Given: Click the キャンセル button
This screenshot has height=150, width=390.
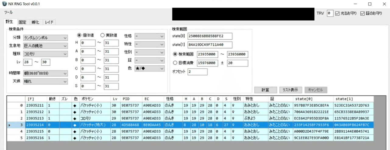Looking at the screenshot, I should point(316,90).
